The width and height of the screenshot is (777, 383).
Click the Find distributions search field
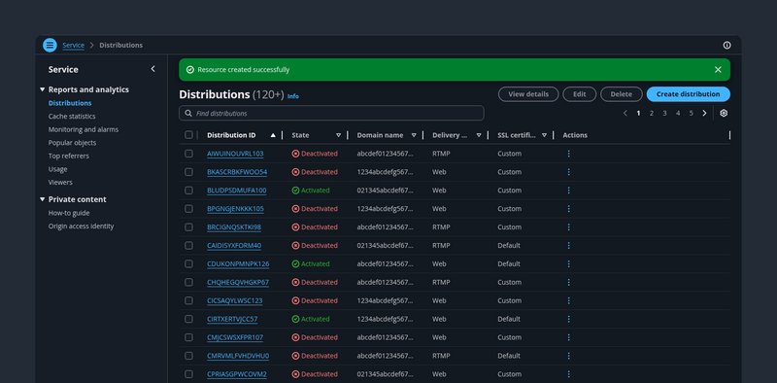331,113
